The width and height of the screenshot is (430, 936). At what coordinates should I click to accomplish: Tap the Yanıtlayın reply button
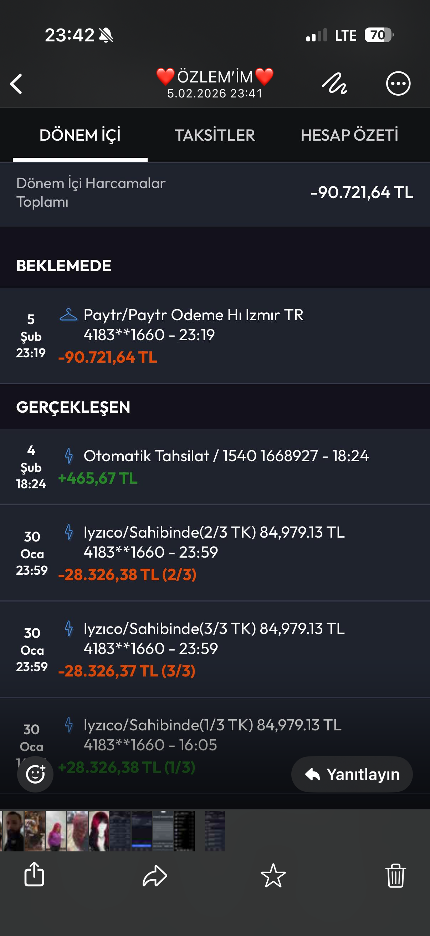352,774
